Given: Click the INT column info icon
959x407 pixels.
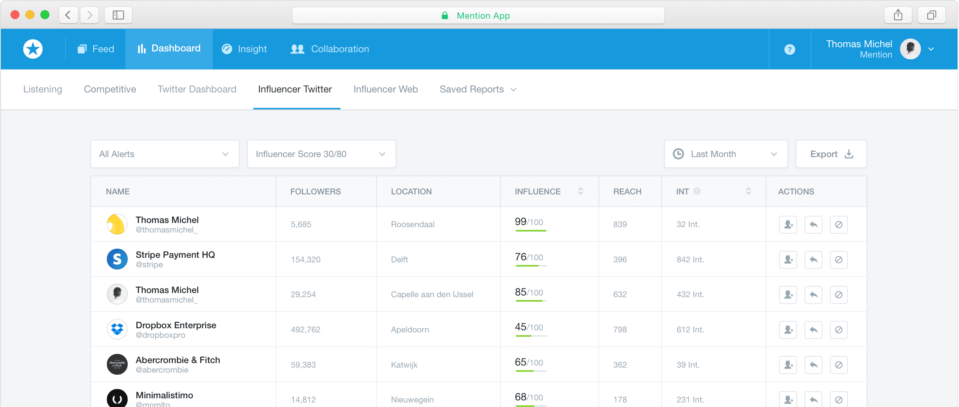Looking at the screenshot, I should [x=697, y=191].
